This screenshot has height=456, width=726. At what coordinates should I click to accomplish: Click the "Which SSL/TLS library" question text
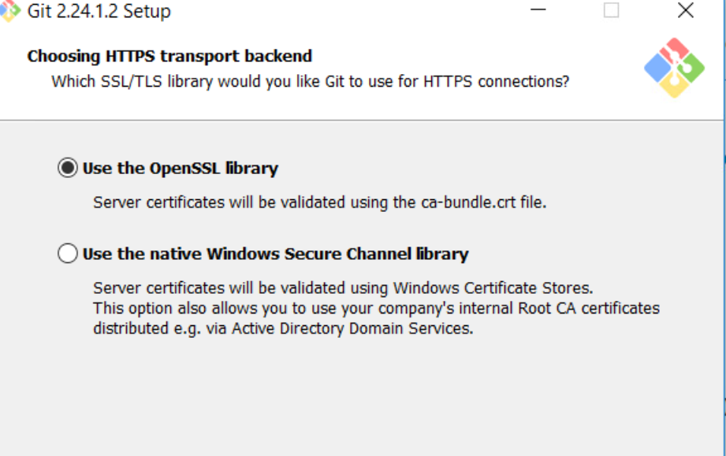310,81
